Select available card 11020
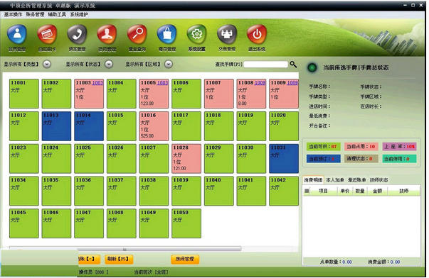The image size is (429, 278). pos(284,126)
